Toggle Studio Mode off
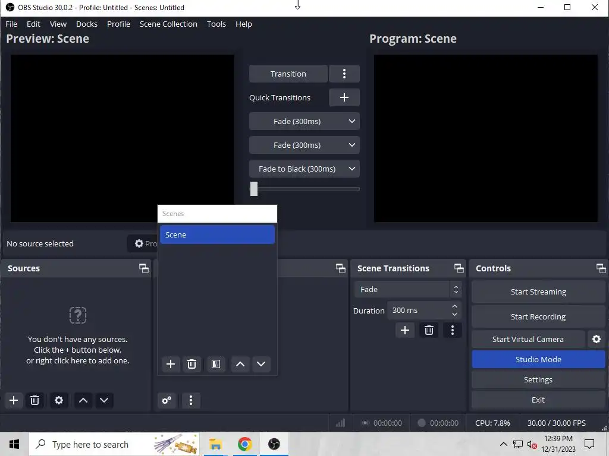The height and width of the screenshot is (456, 609). point(538,359)
